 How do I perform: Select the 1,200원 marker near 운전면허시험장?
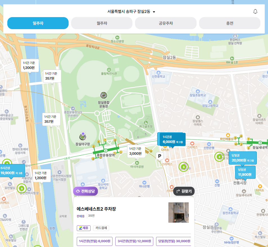42,176
